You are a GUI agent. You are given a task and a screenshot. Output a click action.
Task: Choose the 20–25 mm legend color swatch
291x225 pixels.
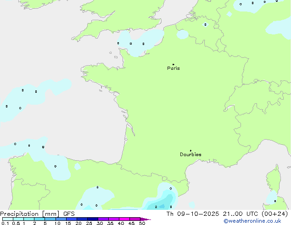[x=82, y=219]
